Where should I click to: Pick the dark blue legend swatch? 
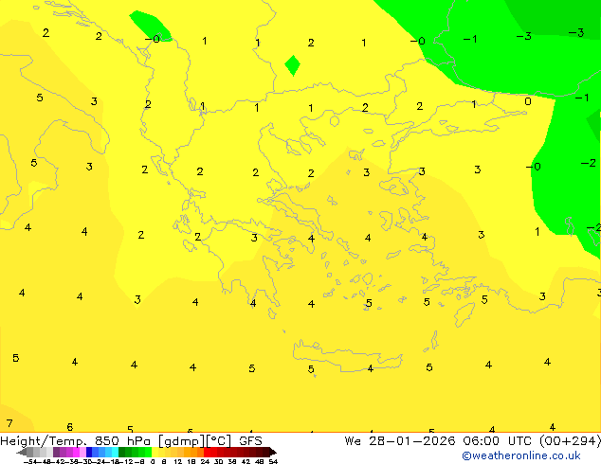coord(89,452)
